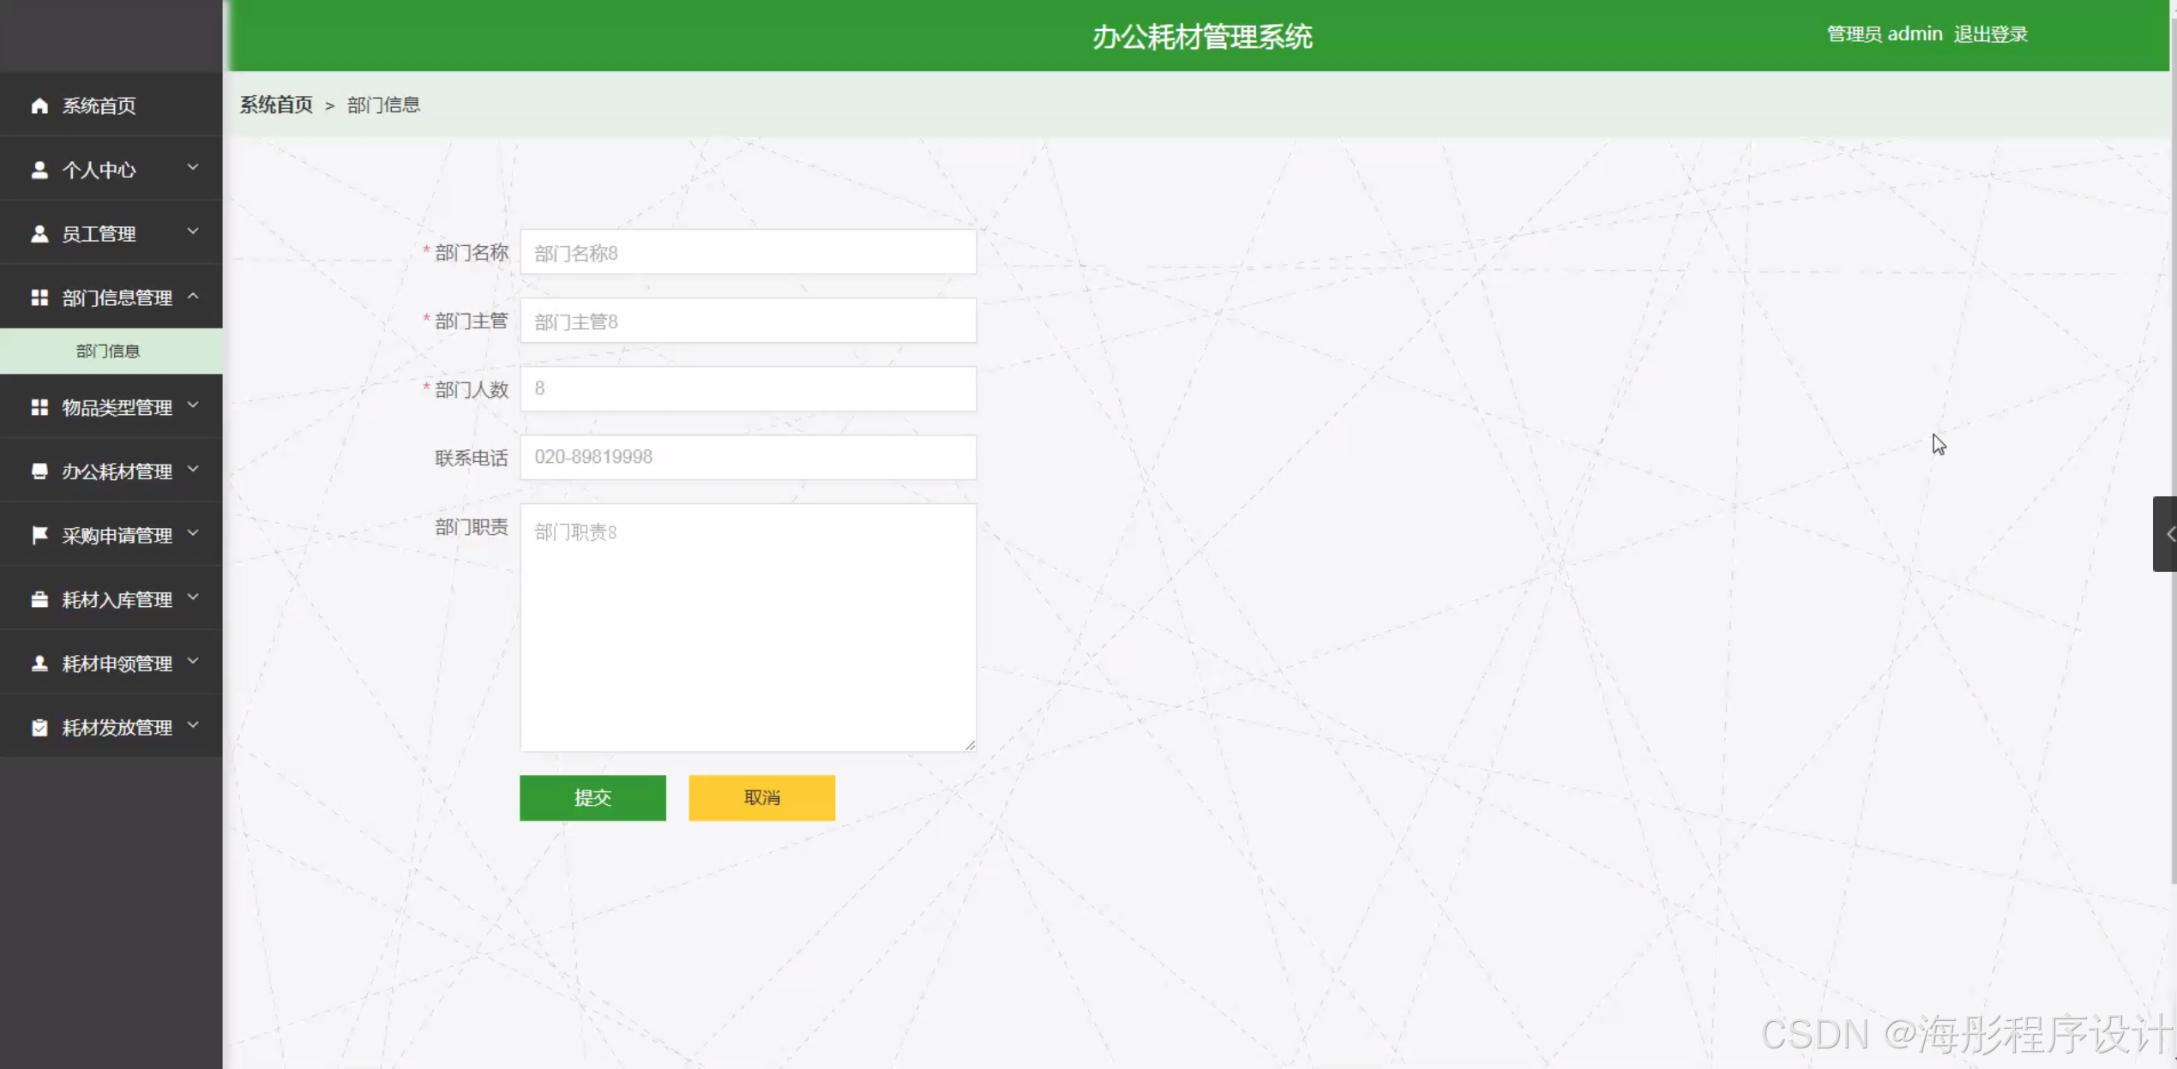This screenshot has height=1069, width=2177.
Task: Open the 采购申请管理 menu item
Action: tap(117, 535)
